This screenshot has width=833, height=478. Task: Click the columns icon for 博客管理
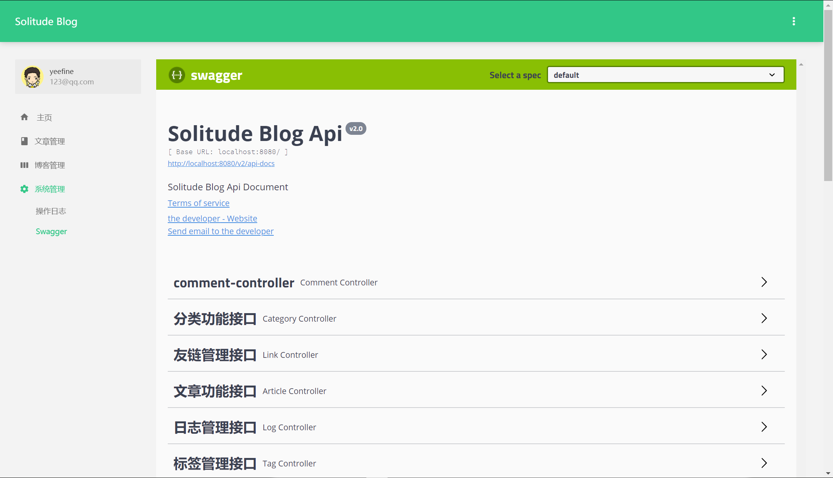point(24,165)
